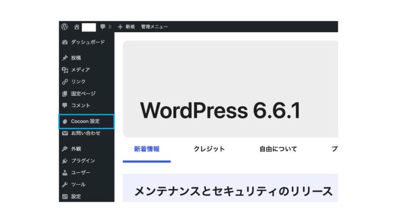Click the plus icon beside 新規

pyautogui.click(x=120, y=26)
